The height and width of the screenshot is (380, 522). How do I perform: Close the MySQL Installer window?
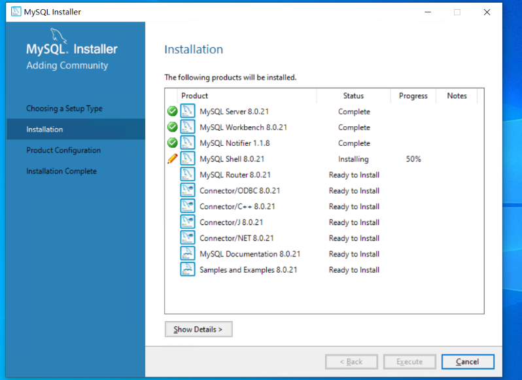(x=487, y=12)
